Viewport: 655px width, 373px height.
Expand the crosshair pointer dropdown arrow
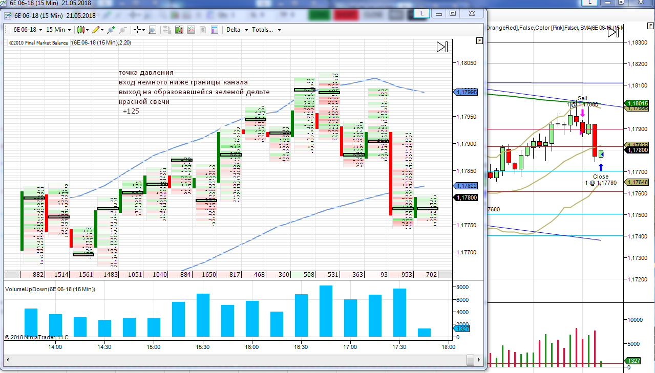coord(143,30)
